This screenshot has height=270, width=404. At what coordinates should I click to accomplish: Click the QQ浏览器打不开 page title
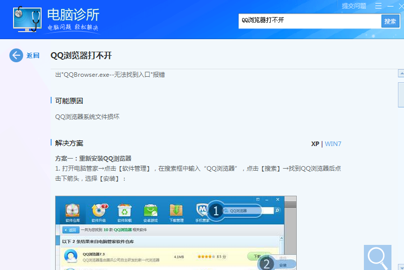coord(81,55)
